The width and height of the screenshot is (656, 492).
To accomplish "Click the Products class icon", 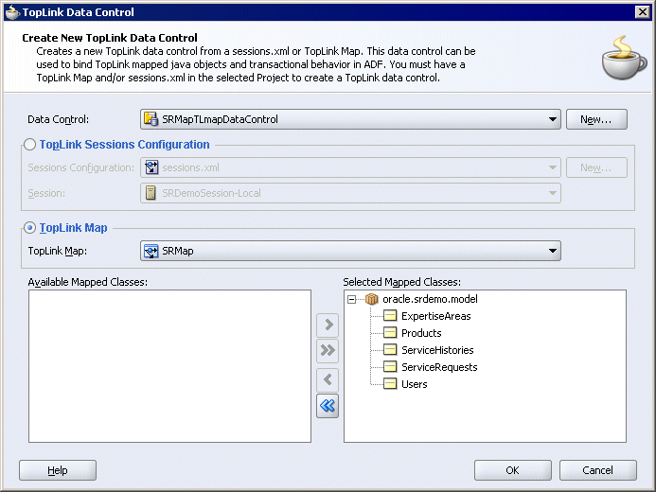I will (390, 333).
